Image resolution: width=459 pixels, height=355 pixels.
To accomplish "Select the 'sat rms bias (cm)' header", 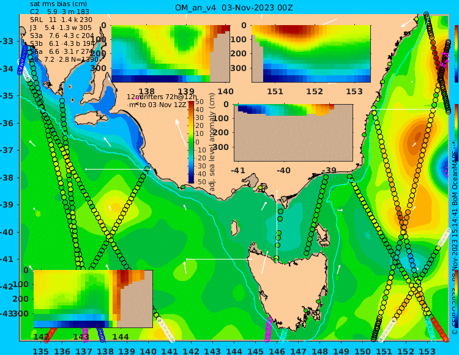I will point(58,4).
